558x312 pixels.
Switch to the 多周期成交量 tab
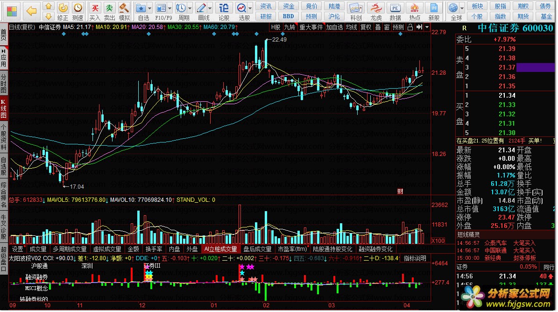(x=70, y=249)
